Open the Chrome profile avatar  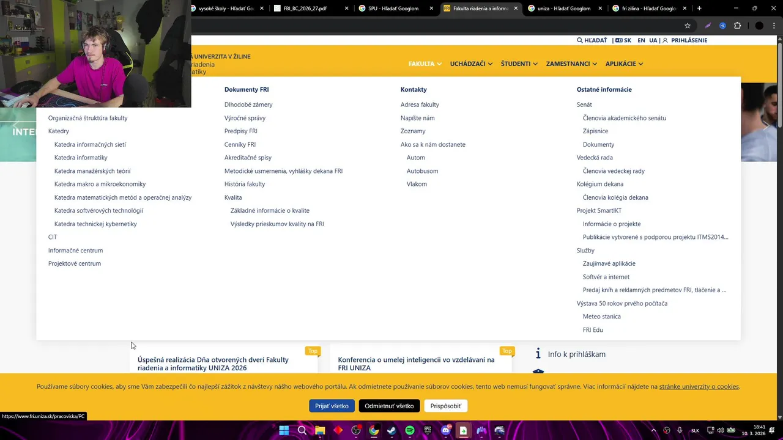click(x=759, y=26)
